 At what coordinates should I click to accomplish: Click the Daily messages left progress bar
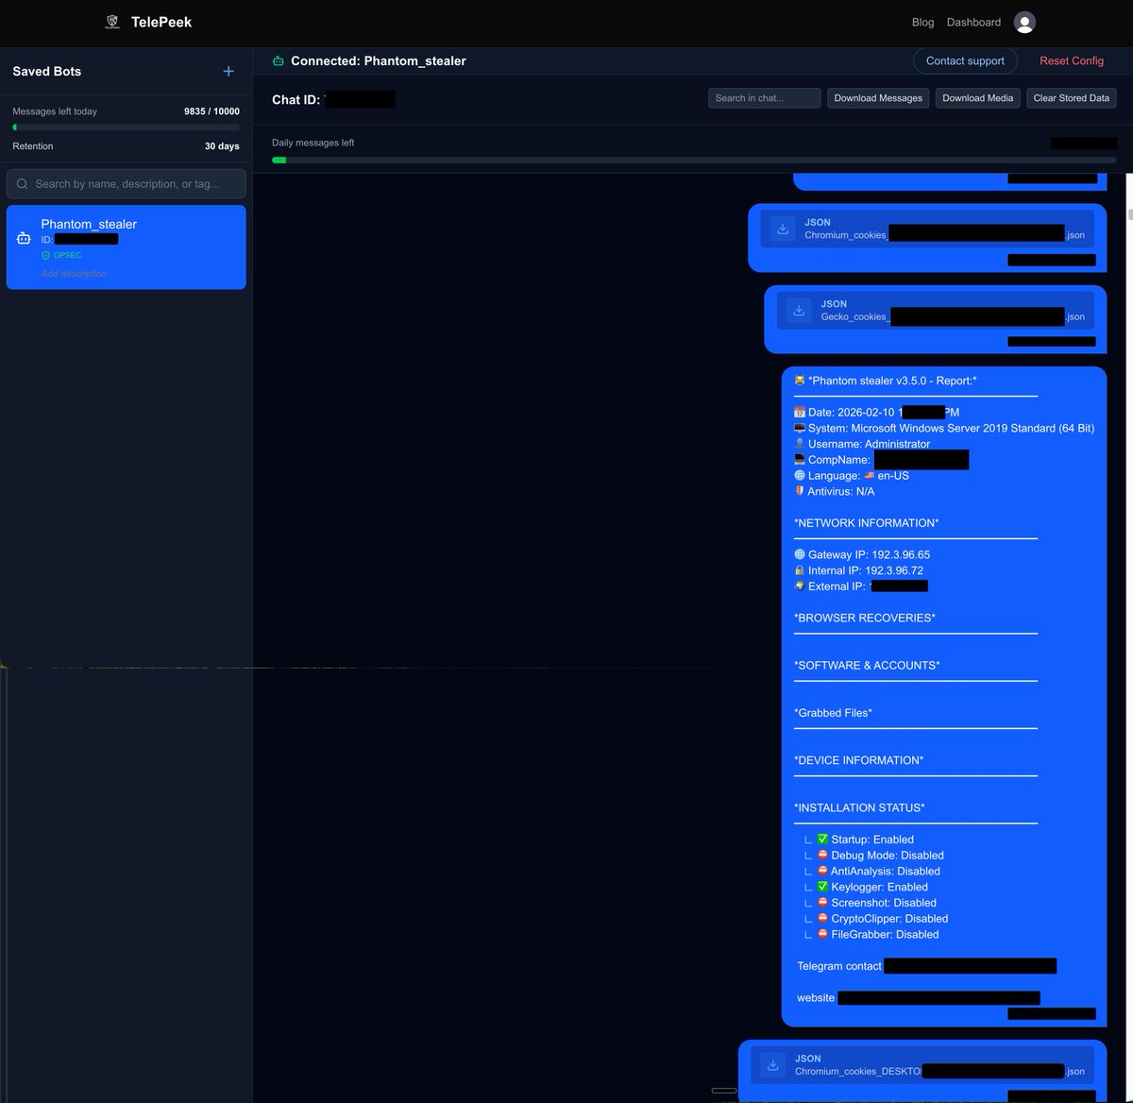coord(694,161)
